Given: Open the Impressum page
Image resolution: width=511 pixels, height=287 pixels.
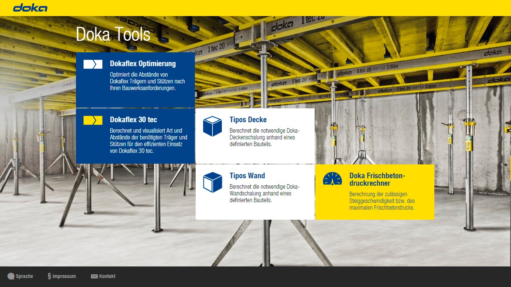Looking at the screenshot, I should [64, 277].
